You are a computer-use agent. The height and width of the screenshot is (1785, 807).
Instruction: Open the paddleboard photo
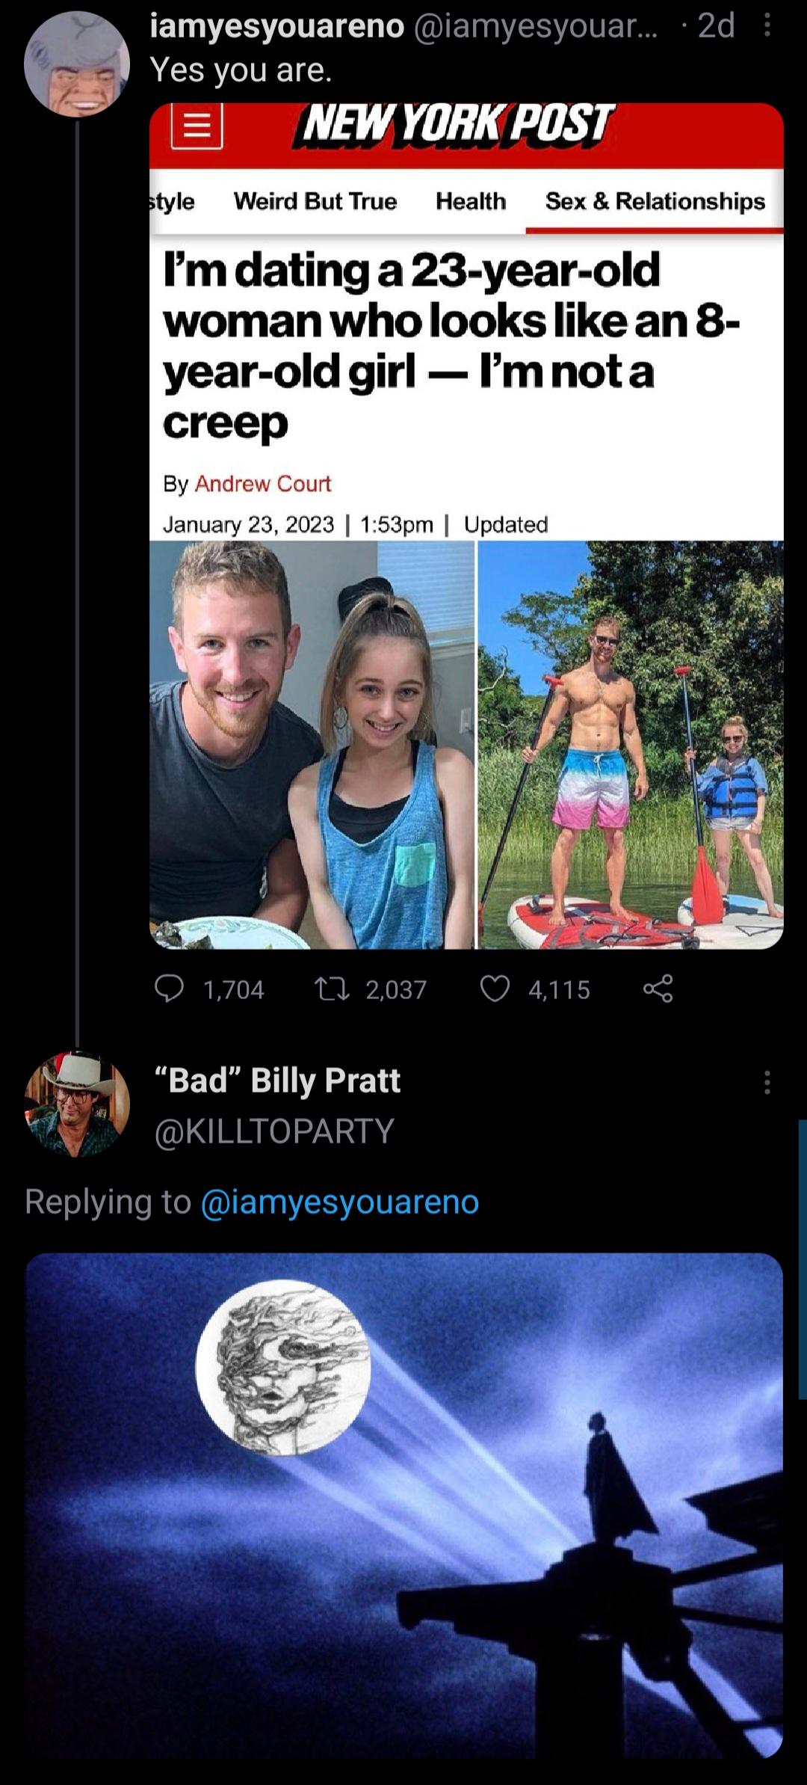(630, 744)
